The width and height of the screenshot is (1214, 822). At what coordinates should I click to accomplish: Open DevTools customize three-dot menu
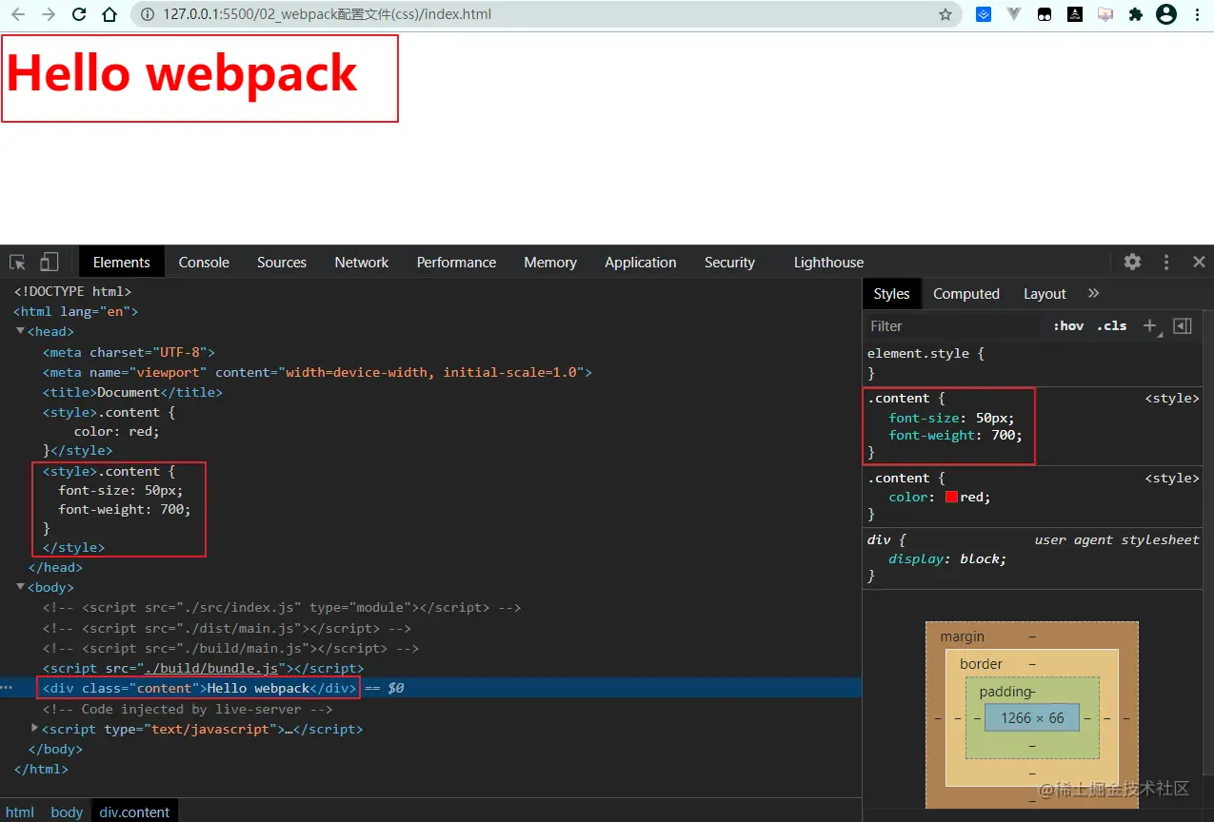[1166, 262]
